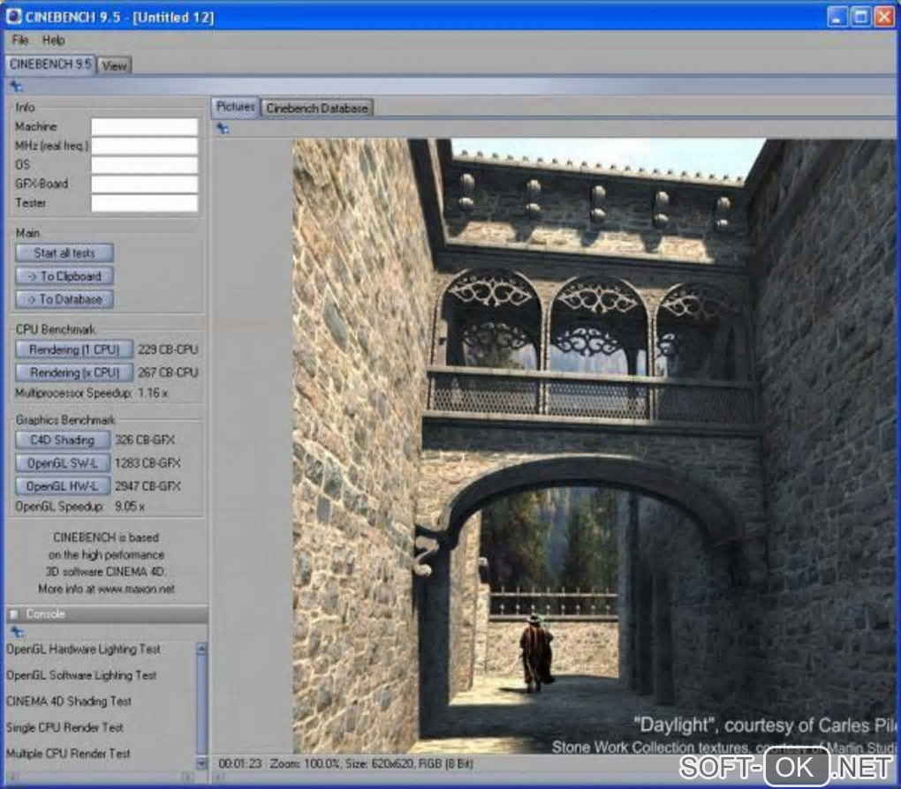
Task: Maximize the CINEBENCH window
Action: pos(860,17)
